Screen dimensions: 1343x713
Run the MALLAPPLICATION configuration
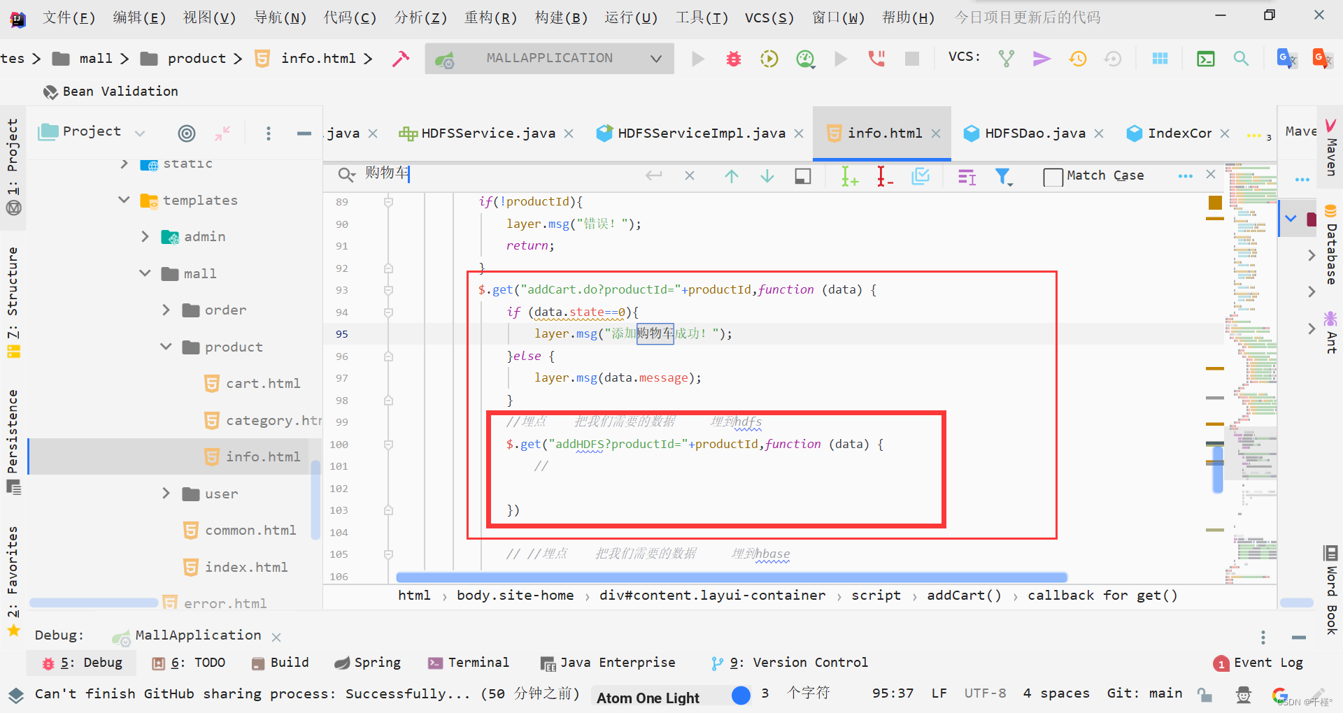pyautogui.click(x=698, y=59)
